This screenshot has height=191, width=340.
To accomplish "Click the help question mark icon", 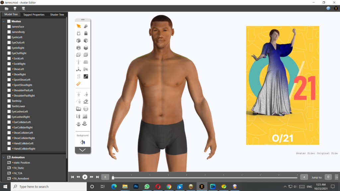I will click(328, 8).
